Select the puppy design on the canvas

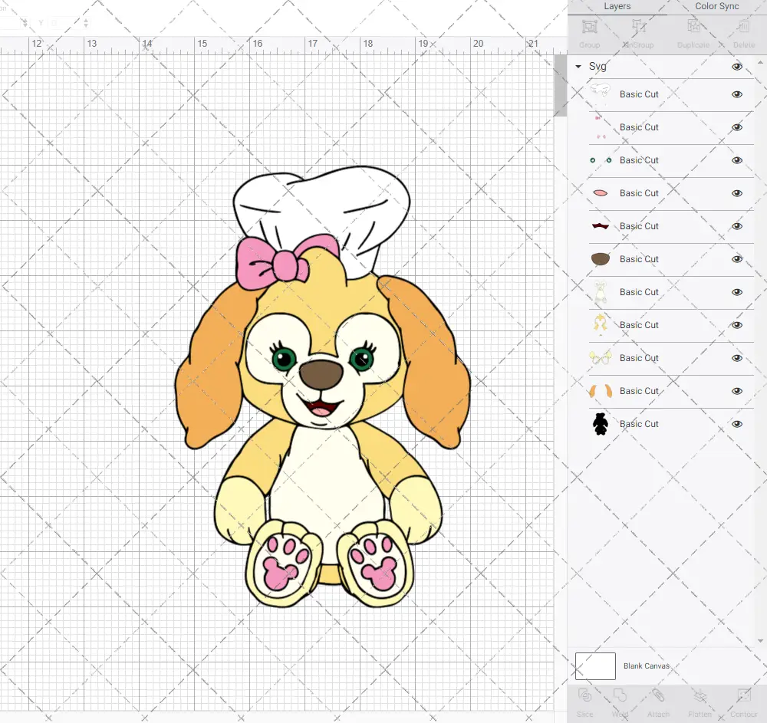click(x=322, y=386)
